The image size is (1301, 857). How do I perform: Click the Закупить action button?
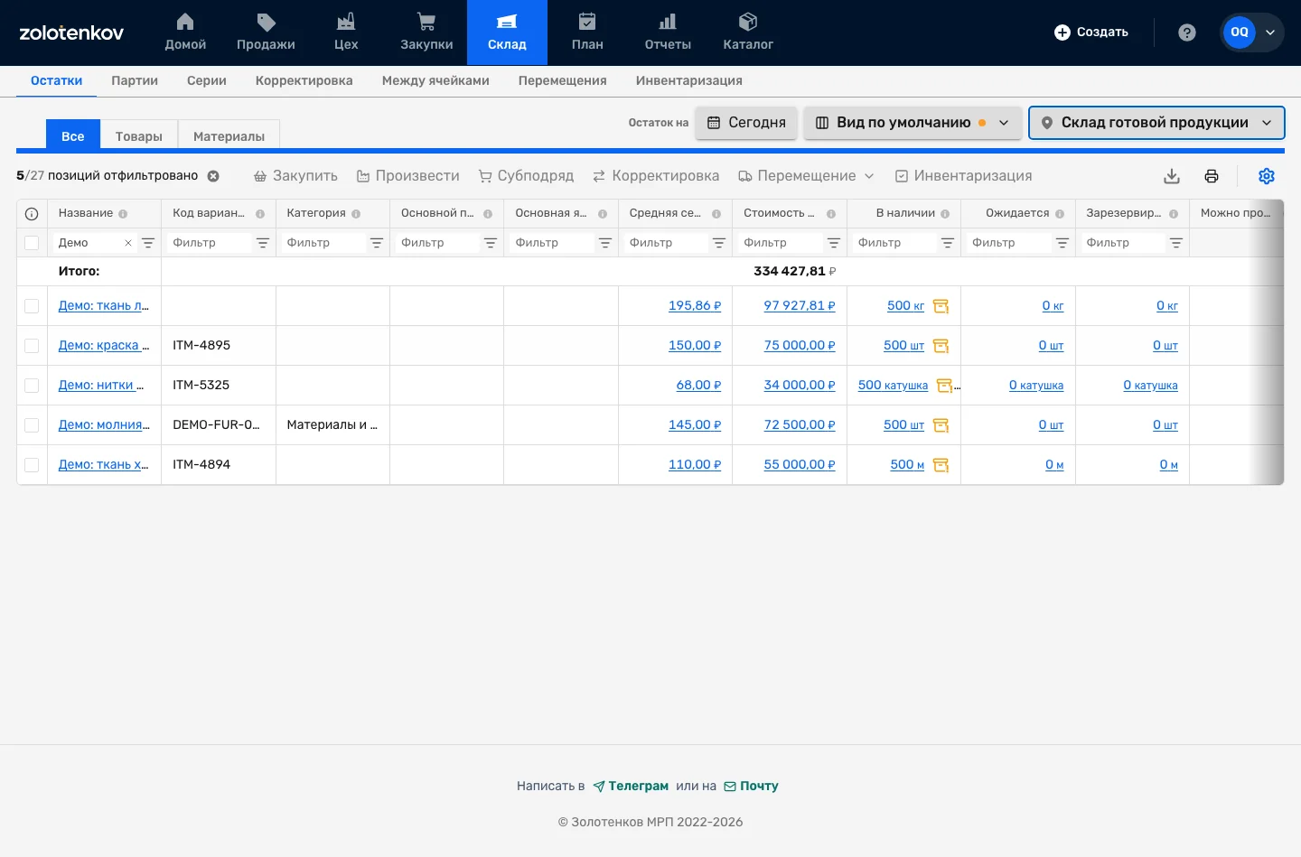[295, 176]
